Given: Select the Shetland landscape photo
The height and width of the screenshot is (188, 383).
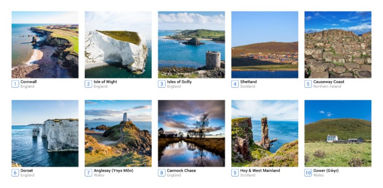Looking at the screenshot, I should click(x=265, y=45).
